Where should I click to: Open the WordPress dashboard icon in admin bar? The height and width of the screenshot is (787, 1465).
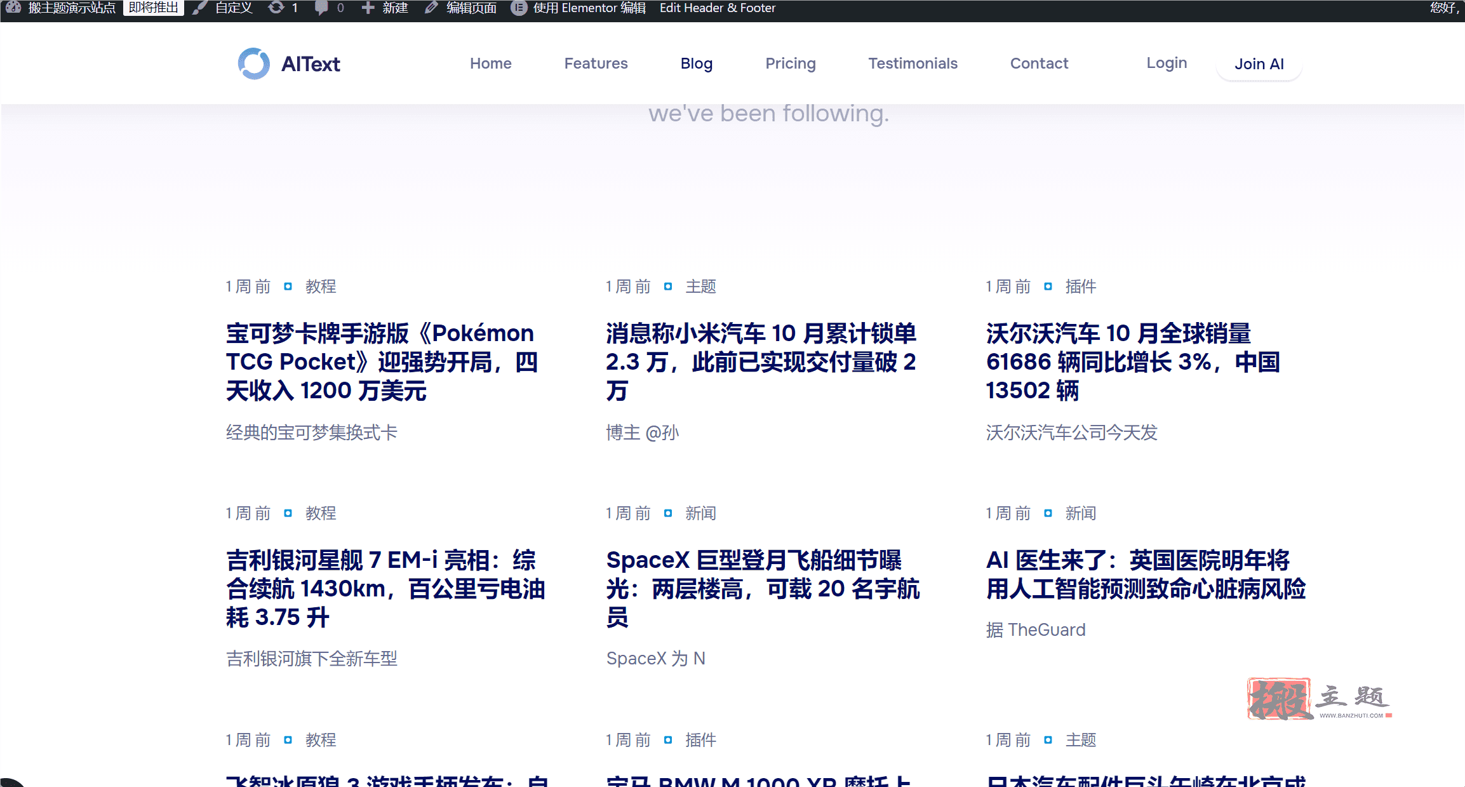[13, 8]
